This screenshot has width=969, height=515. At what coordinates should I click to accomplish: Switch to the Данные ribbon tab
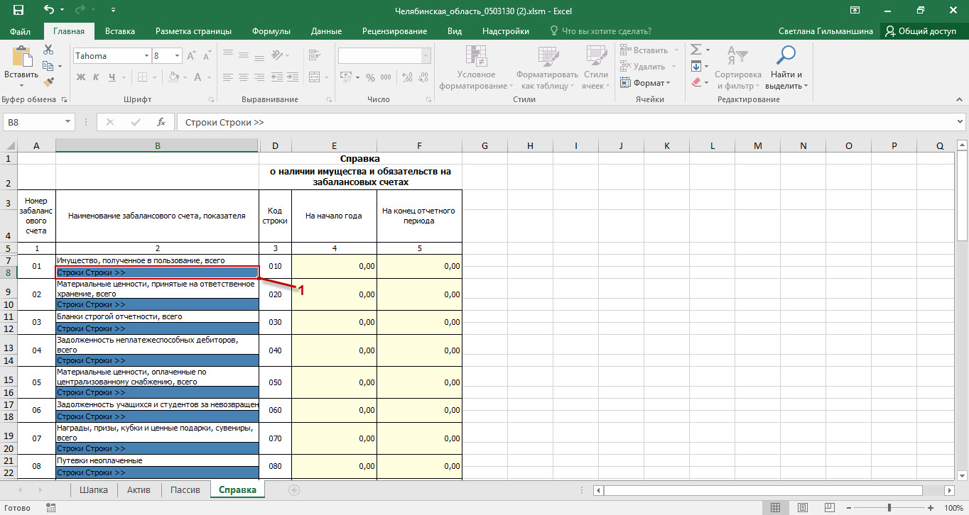tap(326, 31)
